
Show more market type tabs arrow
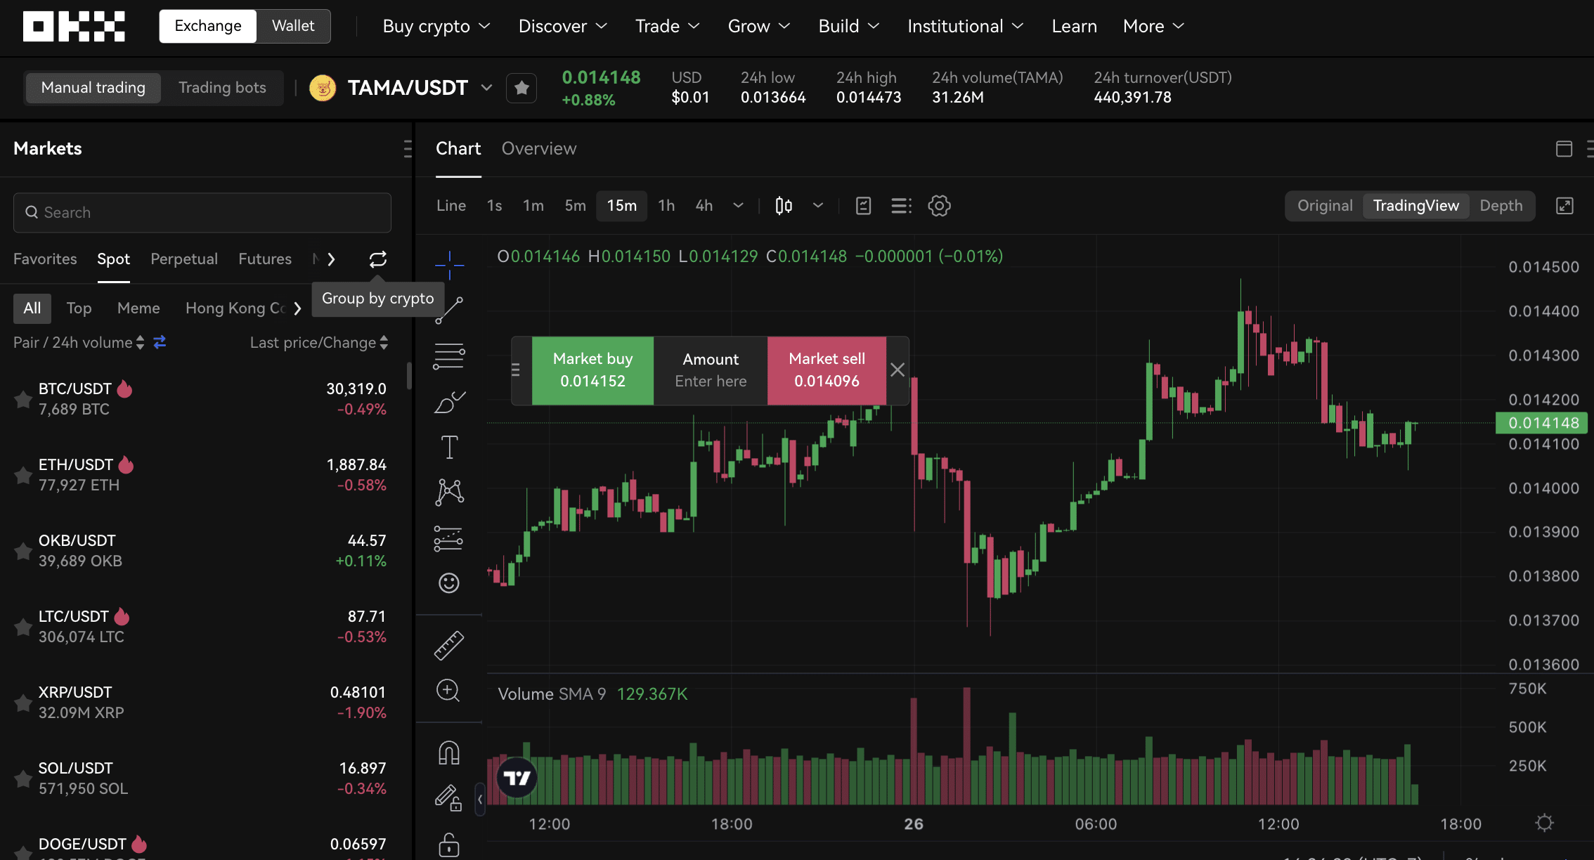point(332,259)
